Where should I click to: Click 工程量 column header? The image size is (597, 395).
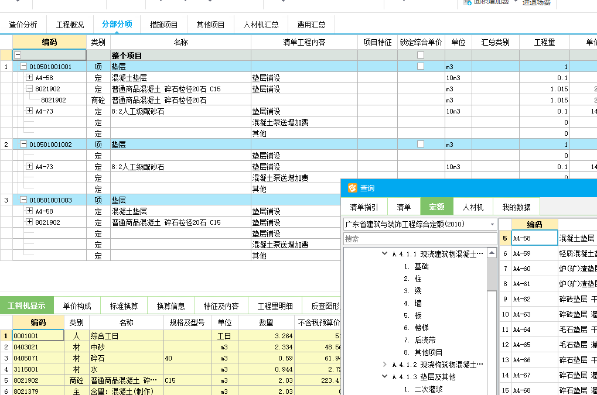[544, 42]
